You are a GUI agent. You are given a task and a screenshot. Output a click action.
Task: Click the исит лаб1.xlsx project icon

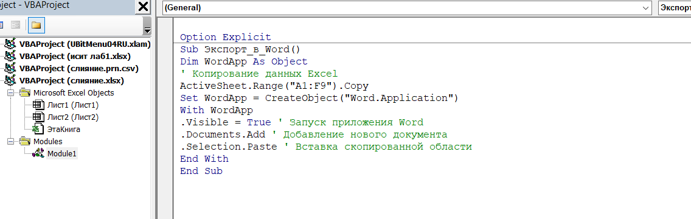pos(10,57)
